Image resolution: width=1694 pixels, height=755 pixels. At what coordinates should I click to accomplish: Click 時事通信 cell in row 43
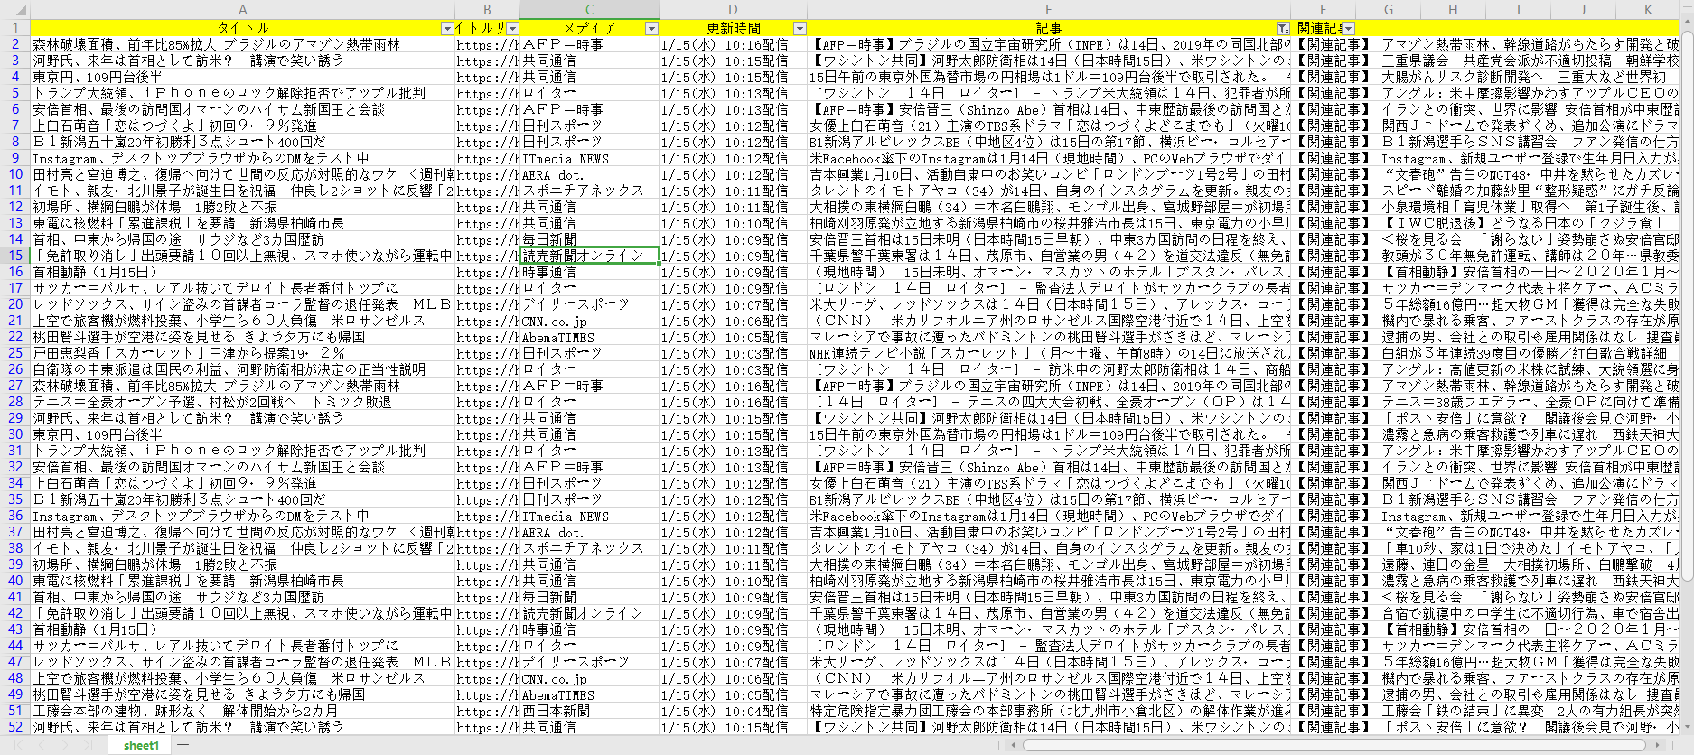[589, 629]
